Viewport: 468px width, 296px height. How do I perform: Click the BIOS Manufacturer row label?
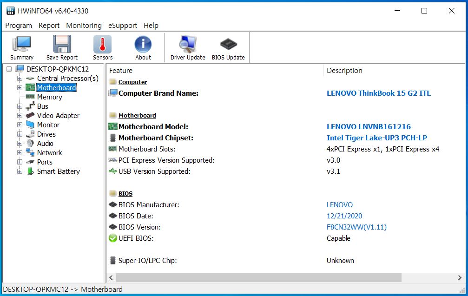[149, 205]
